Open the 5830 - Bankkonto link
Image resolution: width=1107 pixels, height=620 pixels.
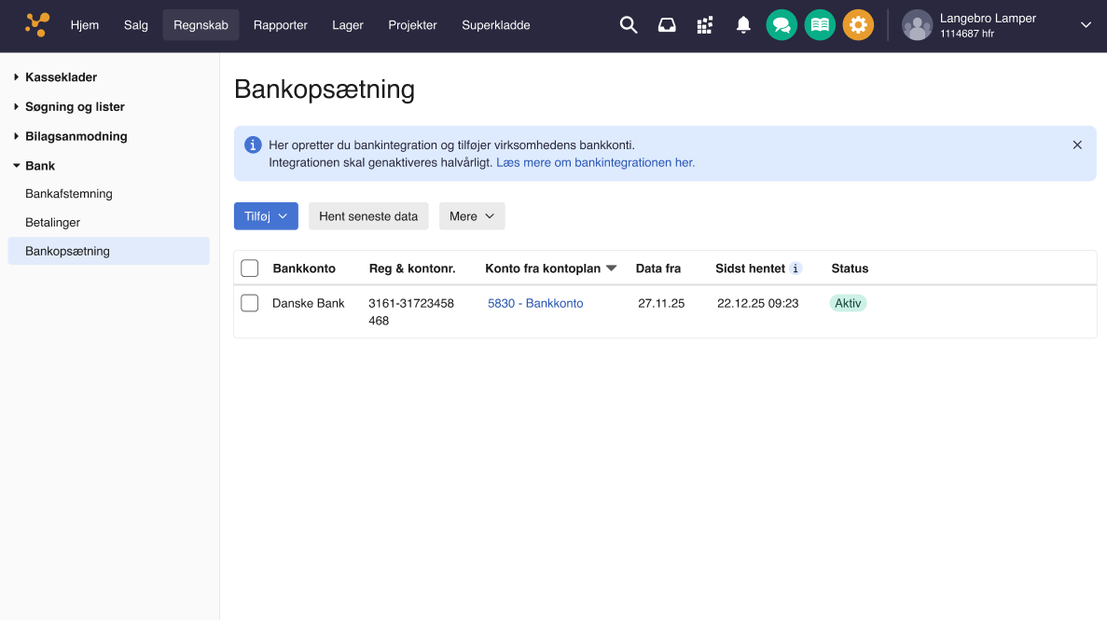(534, 302)
